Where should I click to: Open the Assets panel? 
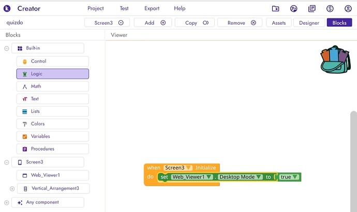[279, 23]
